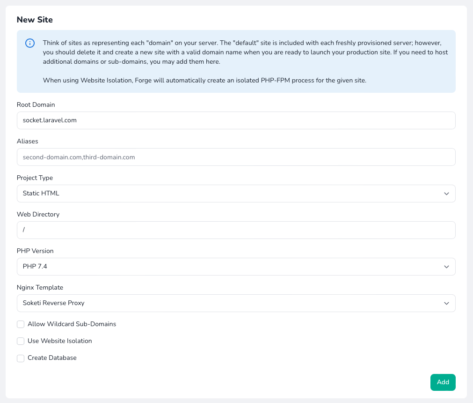Click the New Site heading
This screenshot has height=403, width=473.
click(35, 20)
